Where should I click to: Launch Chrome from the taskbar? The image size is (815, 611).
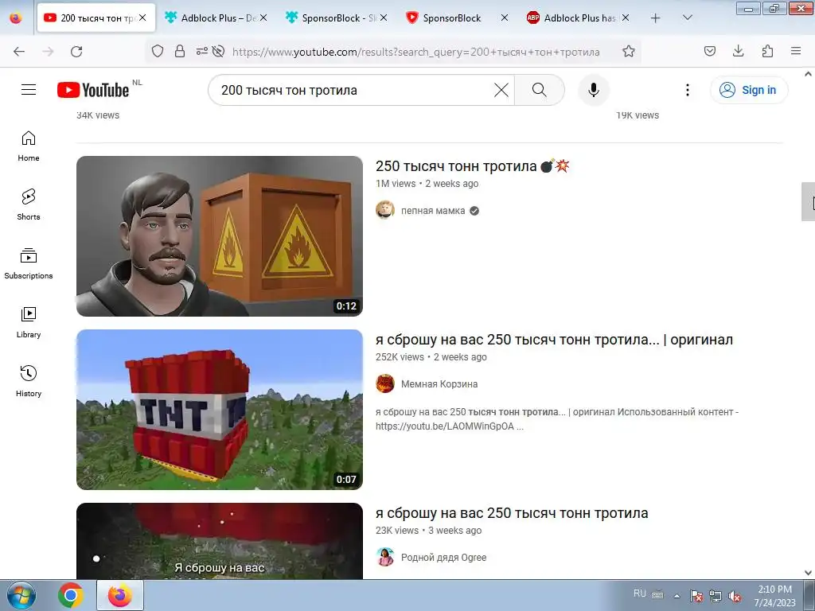pyautogui.click(x=71, y=595)
